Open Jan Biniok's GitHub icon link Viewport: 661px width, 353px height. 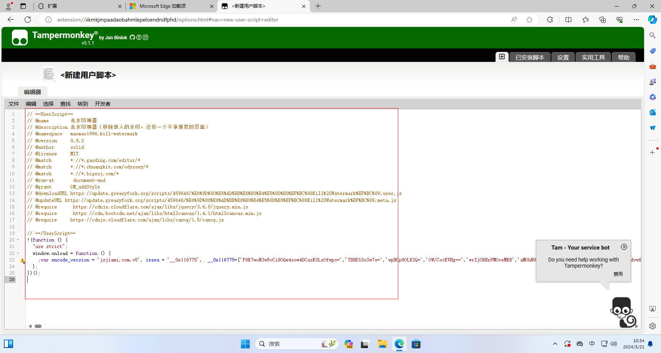(x=132, y=37)
